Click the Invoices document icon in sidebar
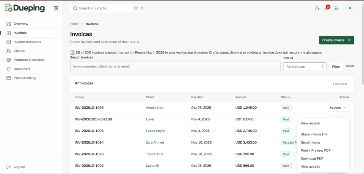The height and width of the screenshot is (174, 364). tap(9, 33)
